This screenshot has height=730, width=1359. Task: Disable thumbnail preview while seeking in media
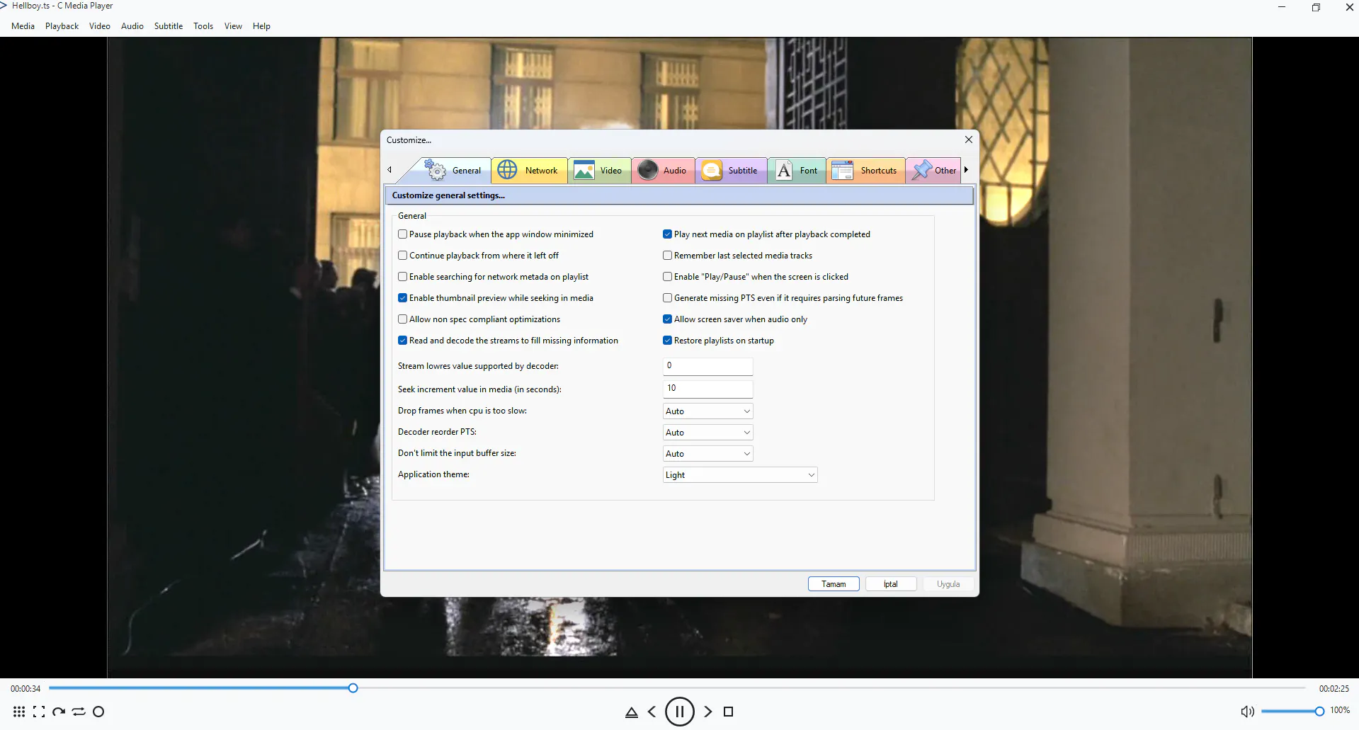[x=402, y=298]
